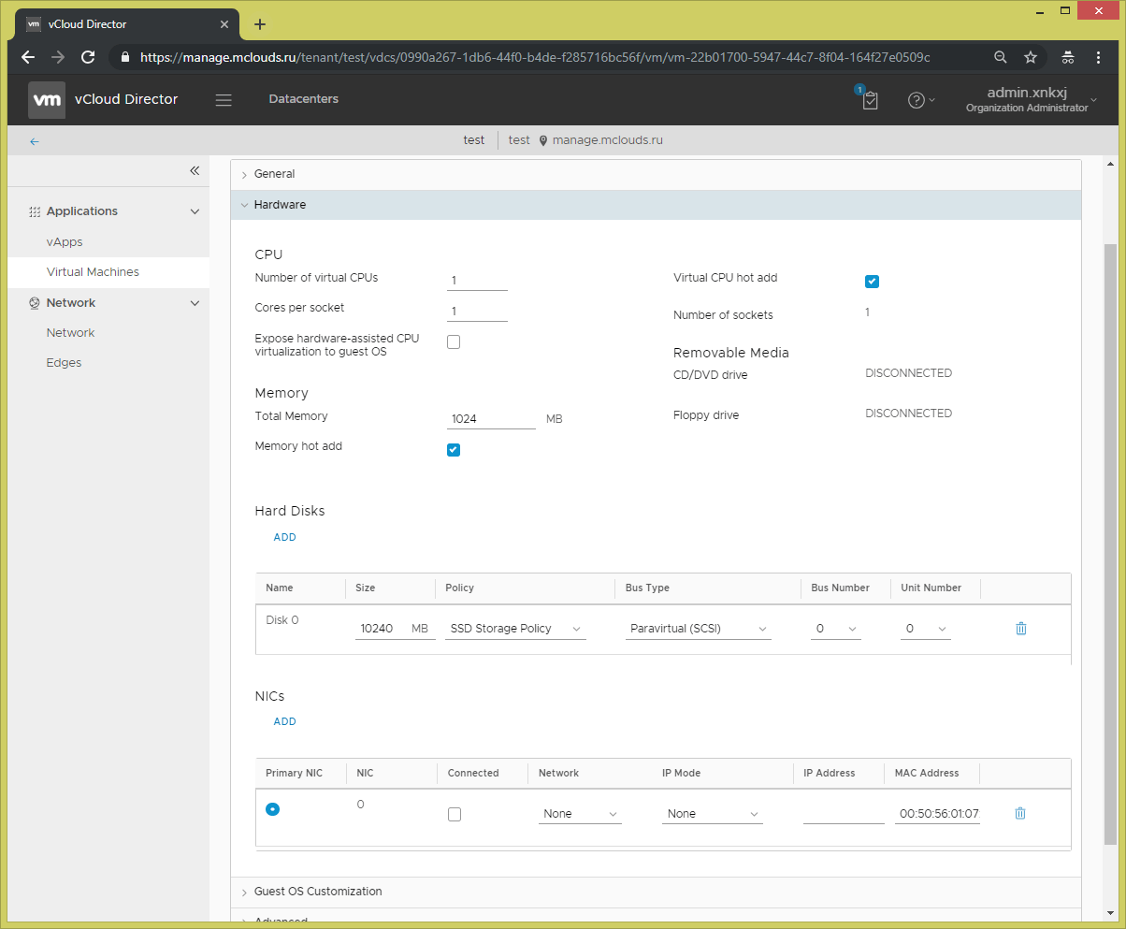
Task: Click the site lock icon in the address bar
Action: point(124,57)
